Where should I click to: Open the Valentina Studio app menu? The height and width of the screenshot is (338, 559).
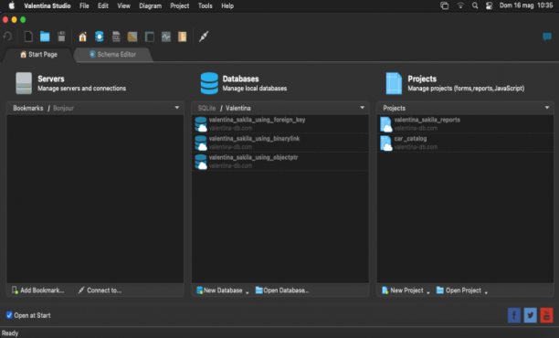coord(47,5)
